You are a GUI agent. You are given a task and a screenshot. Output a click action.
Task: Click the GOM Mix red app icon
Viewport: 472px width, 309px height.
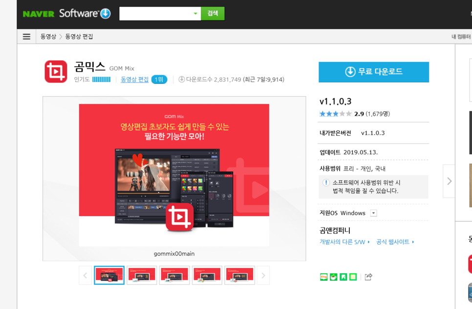click(x=56, y=72)
